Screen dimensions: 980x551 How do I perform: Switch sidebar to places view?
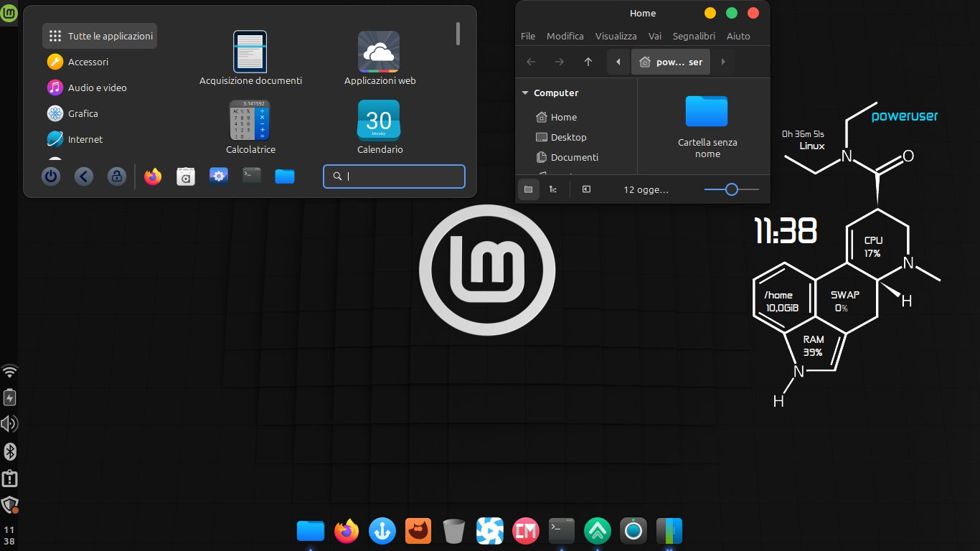(x=529, y=189)
